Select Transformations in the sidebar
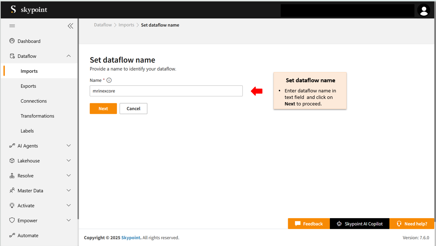This screenshot has height=246, width=436. click(37, 116)
